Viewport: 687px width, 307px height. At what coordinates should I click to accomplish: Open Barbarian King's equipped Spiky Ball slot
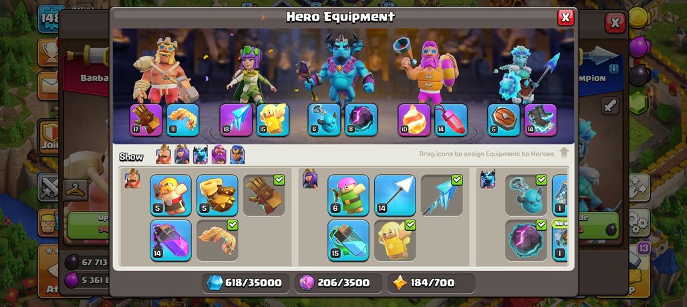[x=182, y=120]
